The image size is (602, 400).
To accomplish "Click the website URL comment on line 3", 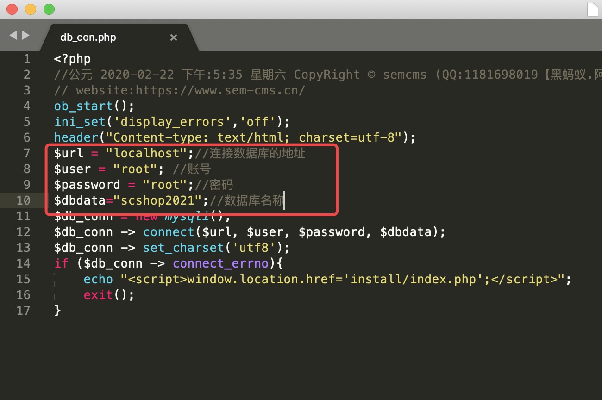I will pos(180,90).
